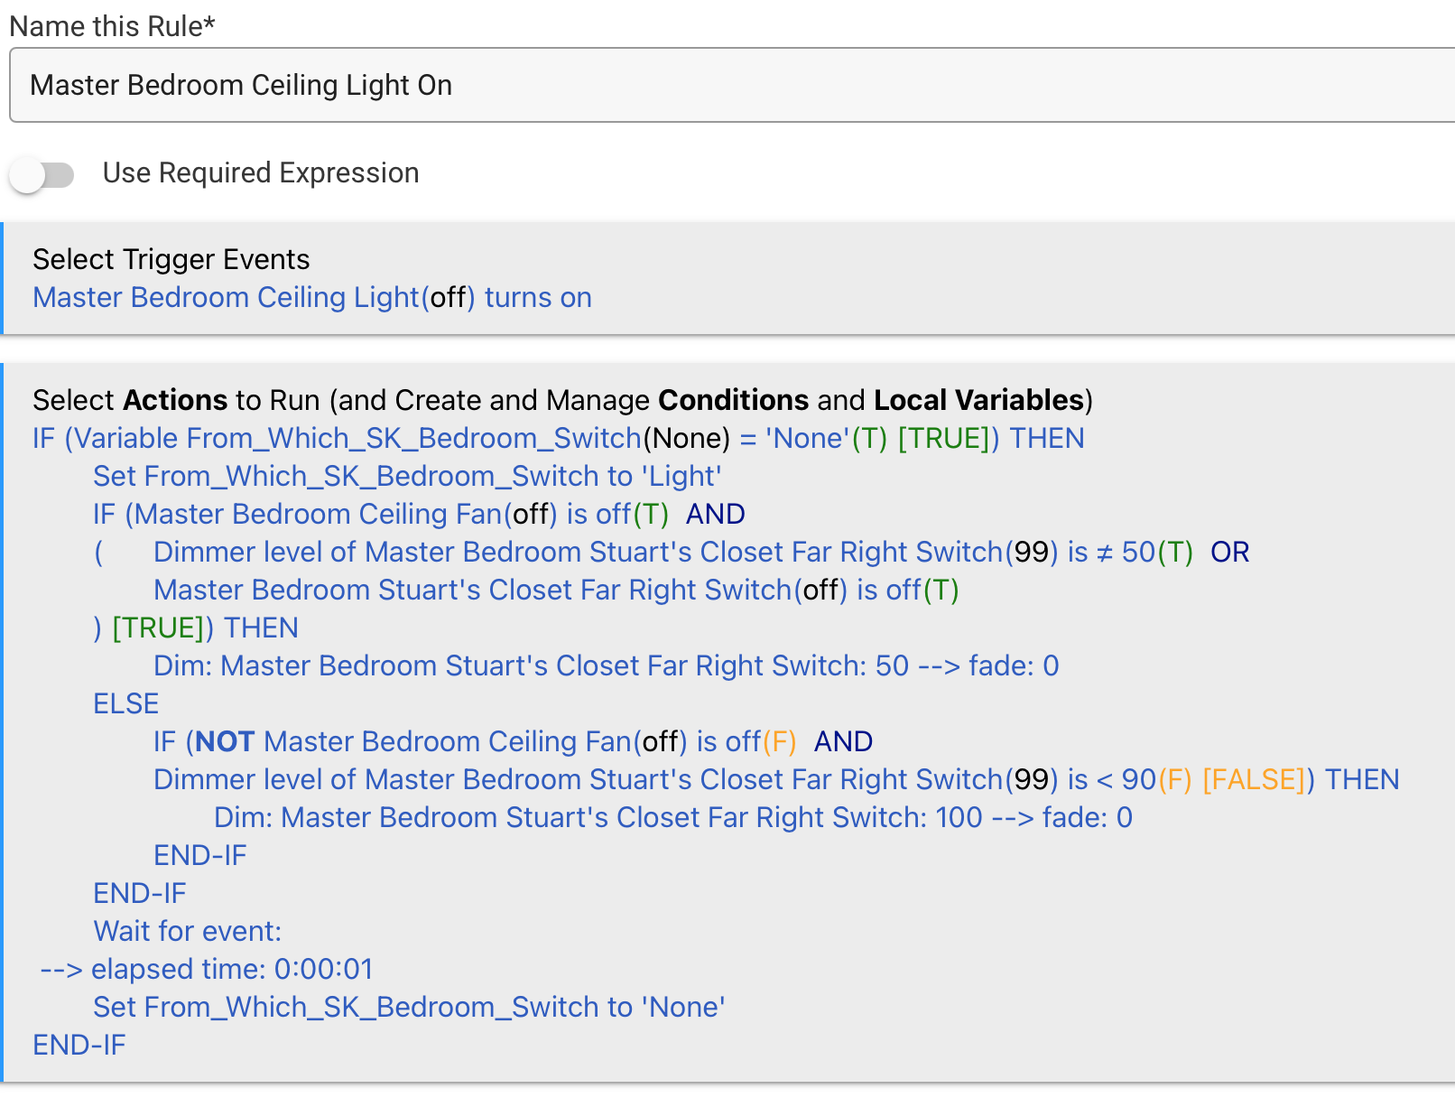1455x1107 pixels.
Task: Click the 'Wait for event:' action line
Action: (x=188, y=931)
